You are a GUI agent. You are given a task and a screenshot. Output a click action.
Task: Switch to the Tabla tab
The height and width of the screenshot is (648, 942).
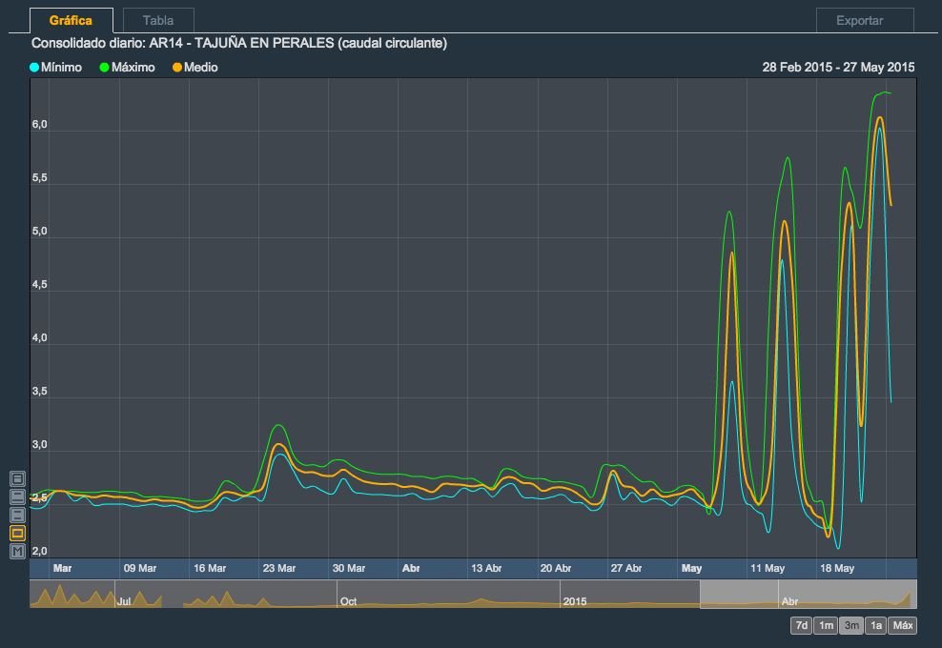pos(158,20)
